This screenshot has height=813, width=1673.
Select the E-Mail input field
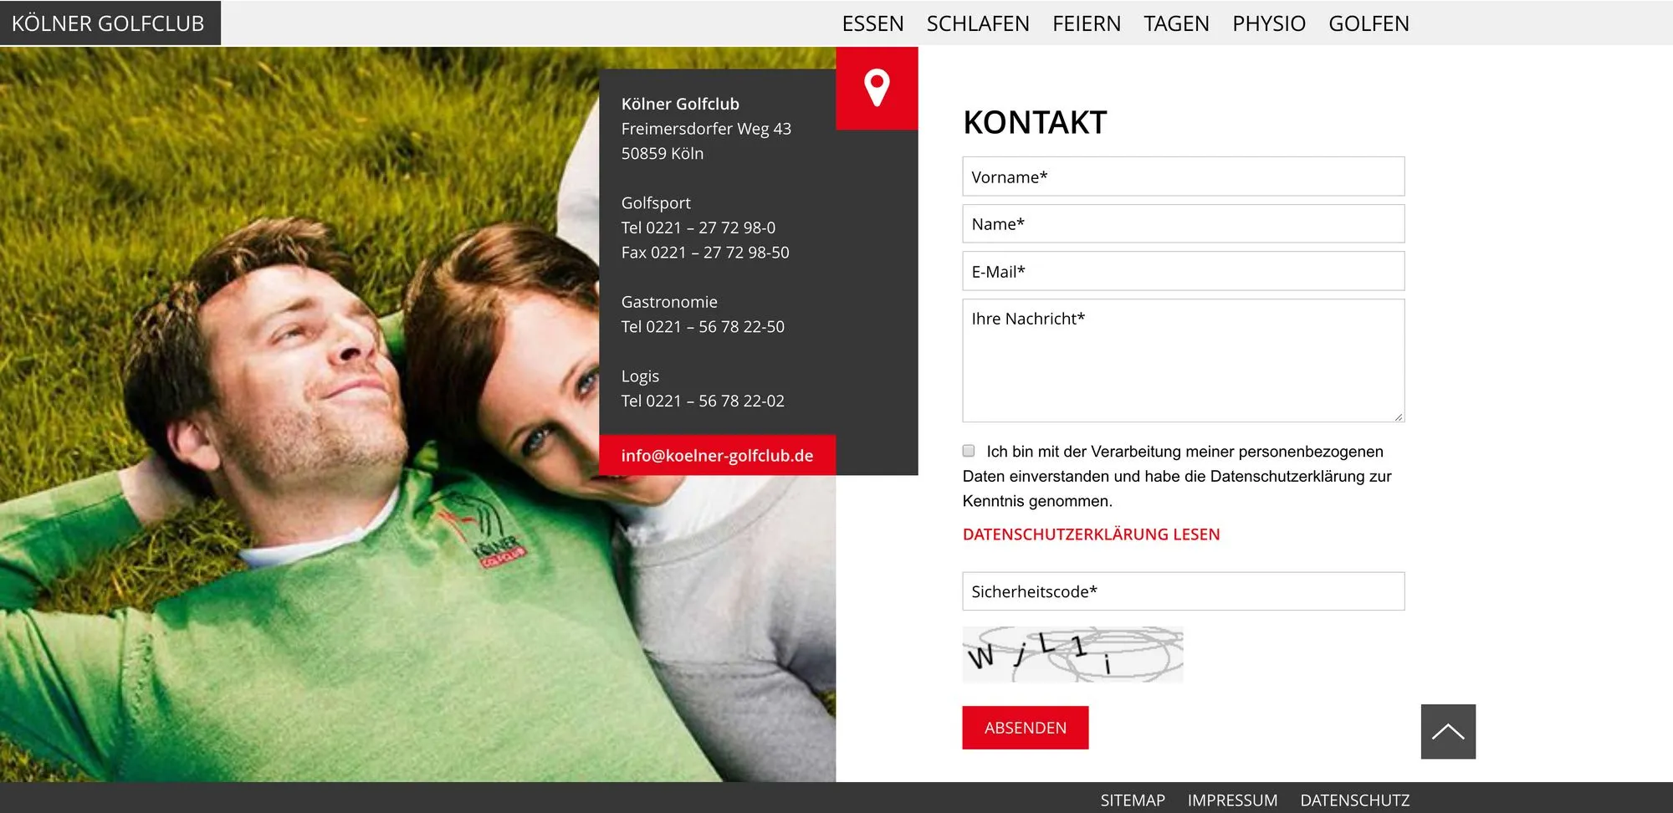[x=1184, y=271]
